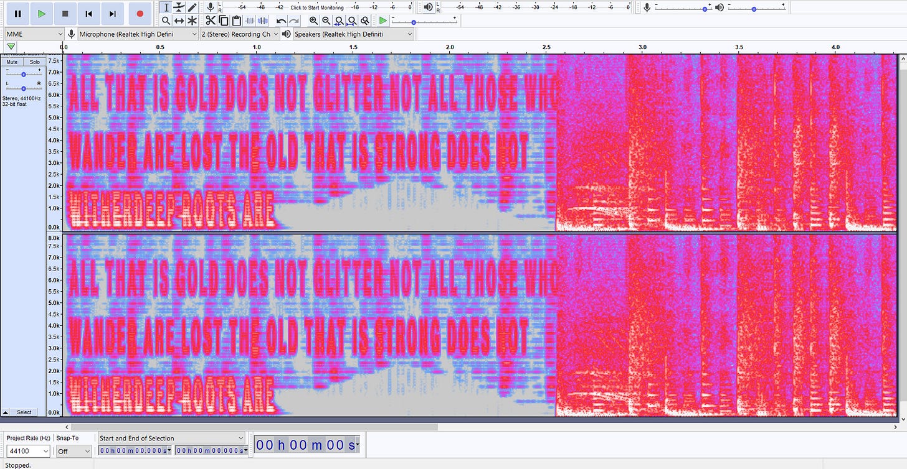This screenshot has width=907, height=469.
Task: Click the large audio position time display
Action: [306, 445]
